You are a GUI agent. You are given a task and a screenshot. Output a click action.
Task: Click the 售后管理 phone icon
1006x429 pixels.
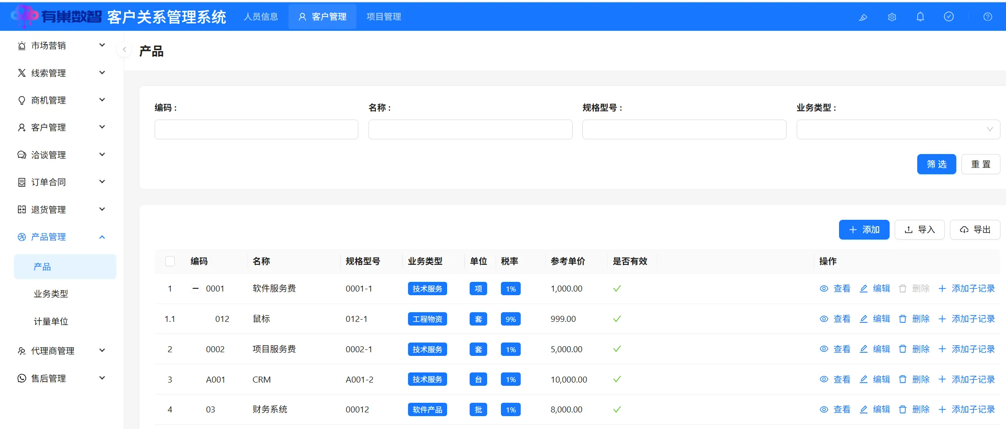(22, 378)
